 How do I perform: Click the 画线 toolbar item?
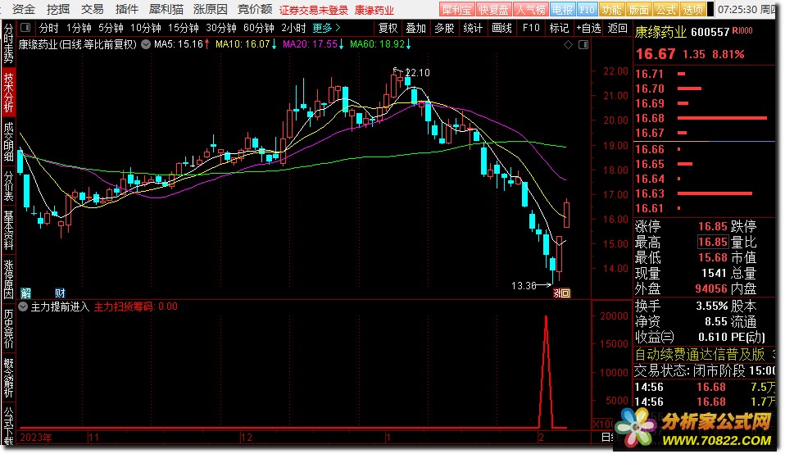501,28
